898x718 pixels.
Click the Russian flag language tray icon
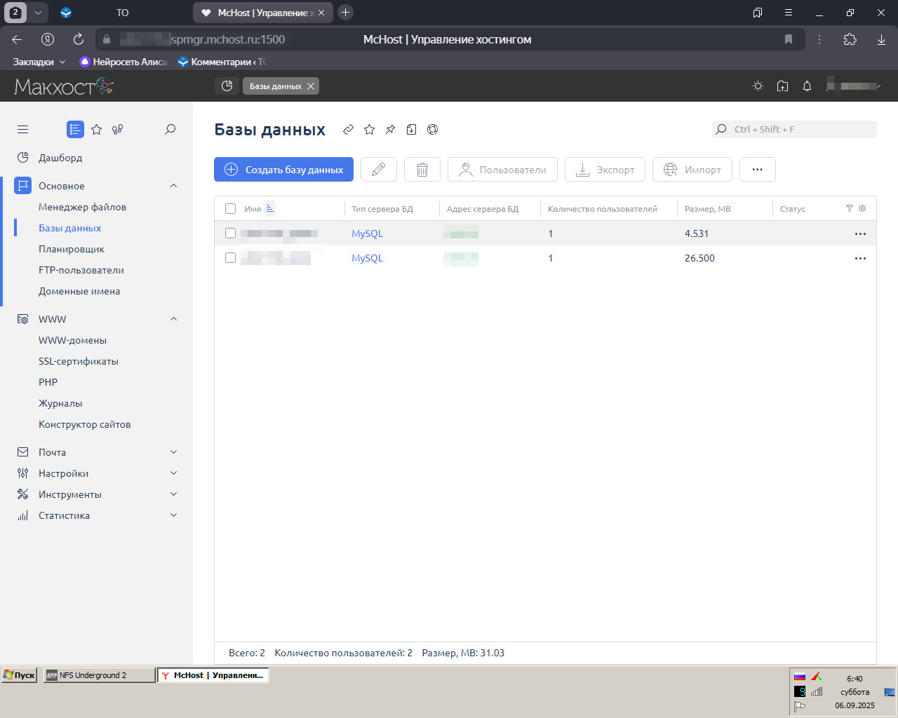pos(799,677)
